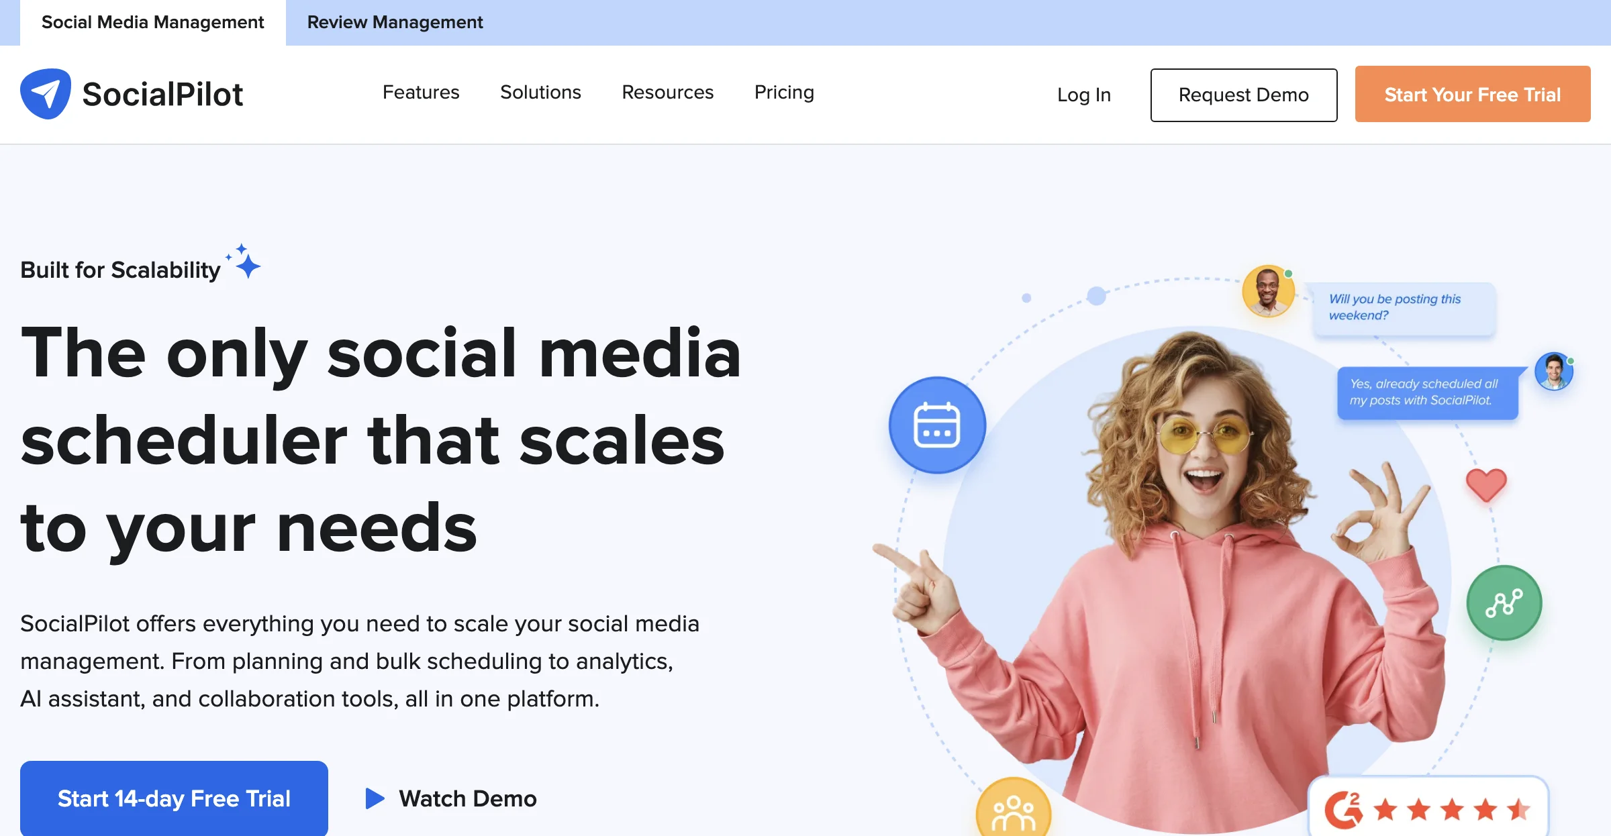This screenshot has width=1611, height=836.
Task: Click the blue play triangle beside Watch Demo
Action: 375,798
